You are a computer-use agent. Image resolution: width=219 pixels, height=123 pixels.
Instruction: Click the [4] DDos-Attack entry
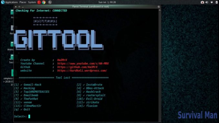tap(90, 88)
